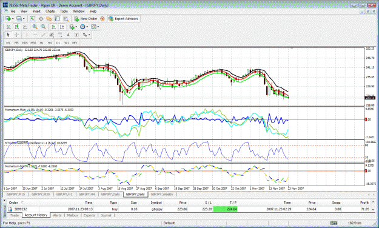Choose the text label tool (A)
This screenshot has width=379, height=228.
point(68,35)
